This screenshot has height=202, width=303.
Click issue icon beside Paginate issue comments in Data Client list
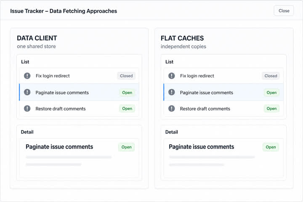pos(27,92)
